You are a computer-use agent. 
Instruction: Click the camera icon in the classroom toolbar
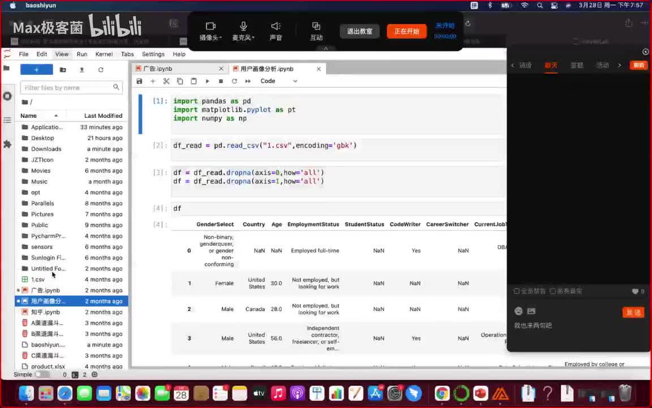click(x=211, y=27)
